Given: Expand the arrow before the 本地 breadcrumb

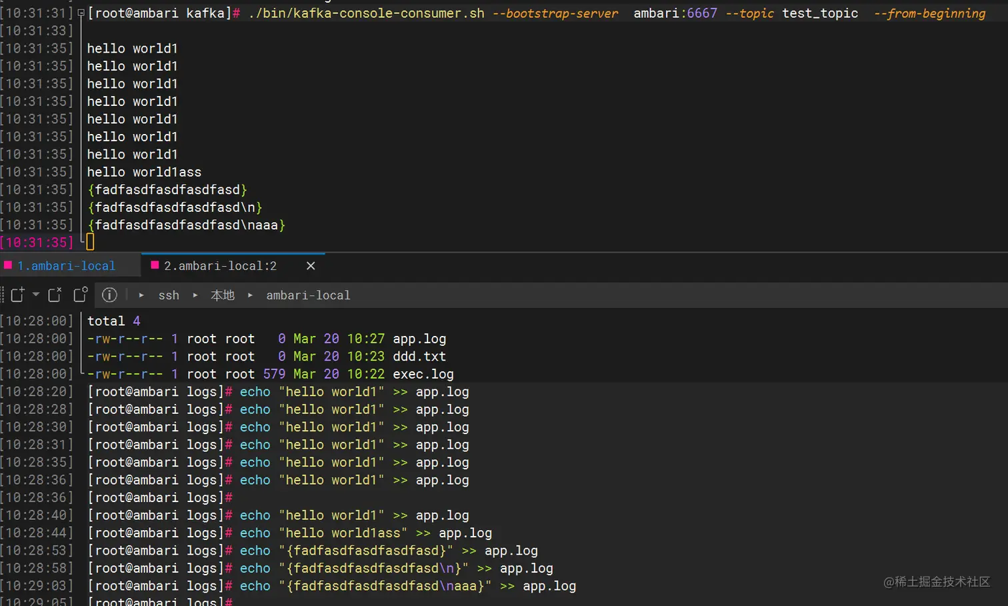Looking at the screenshot, I should 195,295.
